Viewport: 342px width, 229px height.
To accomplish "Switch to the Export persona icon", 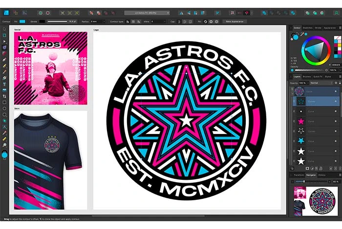I will coord(24,13).
